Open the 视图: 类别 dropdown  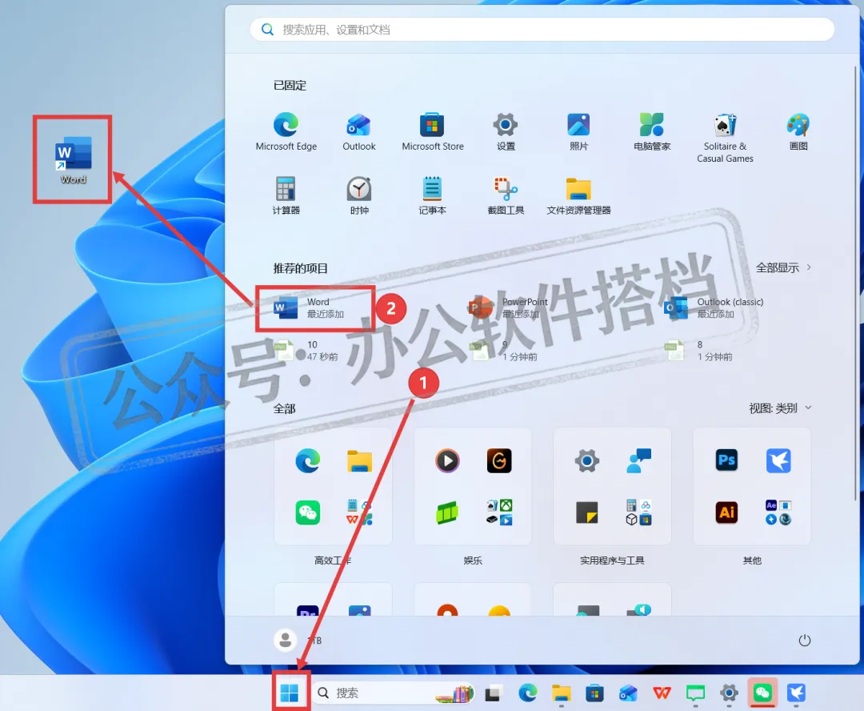[x=780, y=408]
